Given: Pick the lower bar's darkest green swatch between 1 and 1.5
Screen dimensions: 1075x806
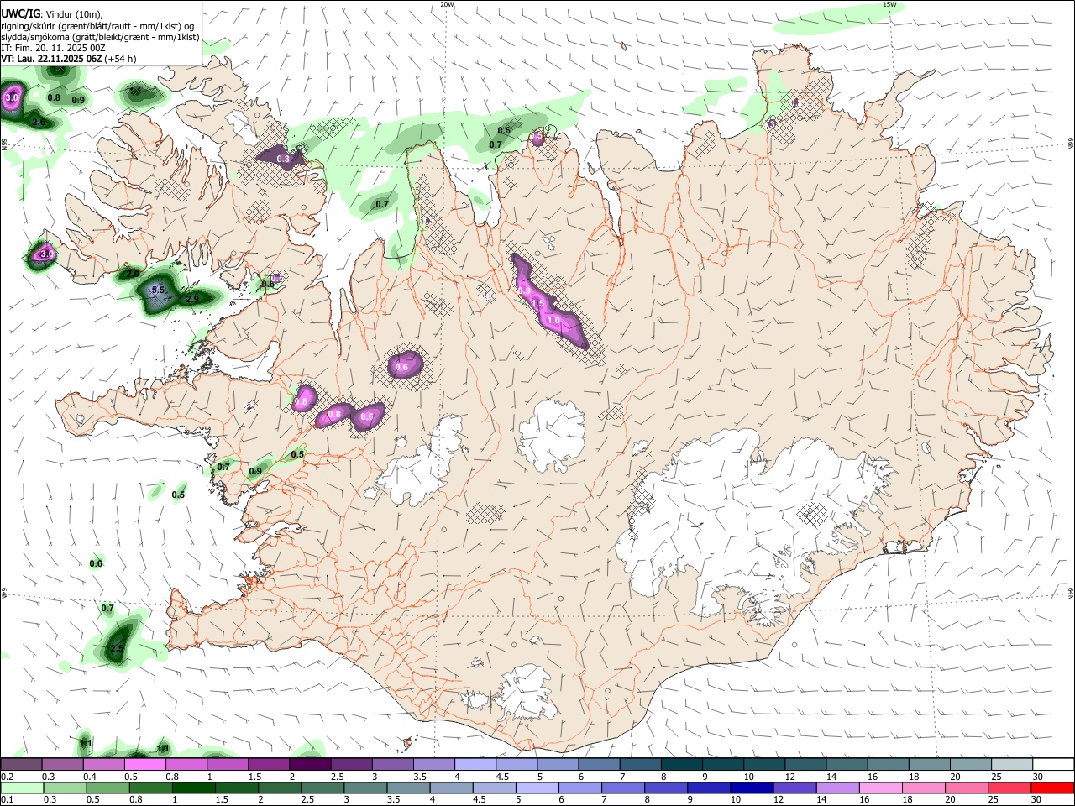Looking at the screenshot, I should [x=194, y=788].
